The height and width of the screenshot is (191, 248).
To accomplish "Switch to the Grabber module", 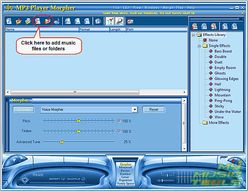I will [x=125, y=174].
